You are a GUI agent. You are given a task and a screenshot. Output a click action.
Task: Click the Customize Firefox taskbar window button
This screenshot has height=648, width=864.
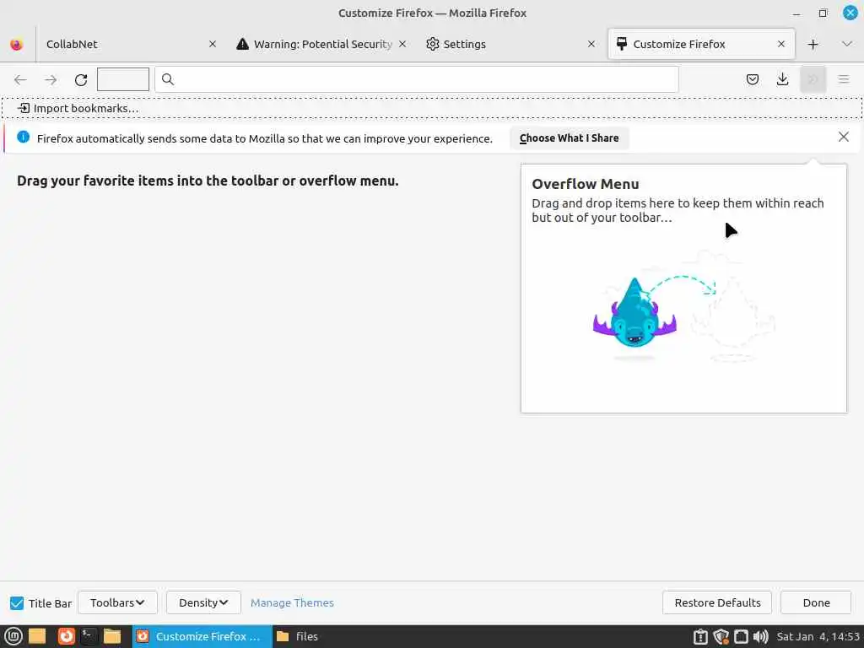click(x=202, y=636)
